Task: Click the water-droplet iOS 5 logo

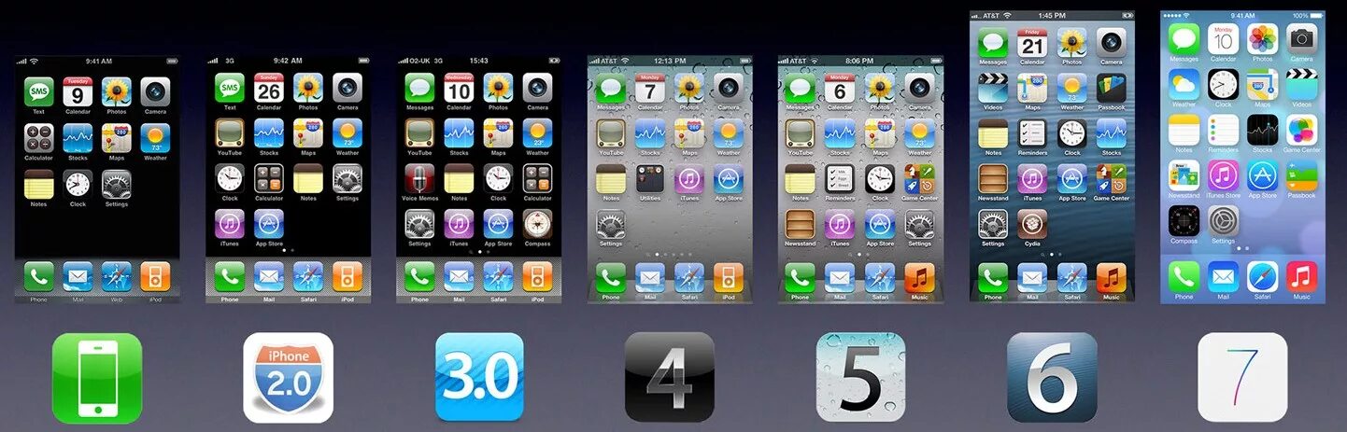Action: [x=860, y=377]
